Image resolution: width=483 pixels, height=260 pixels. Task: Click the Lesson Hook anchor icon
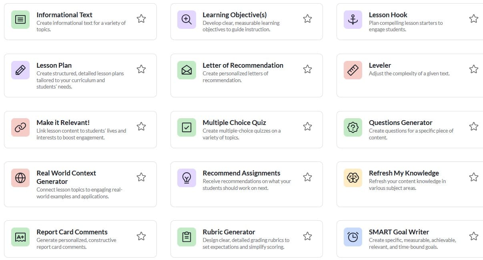(x=353, y=20)
